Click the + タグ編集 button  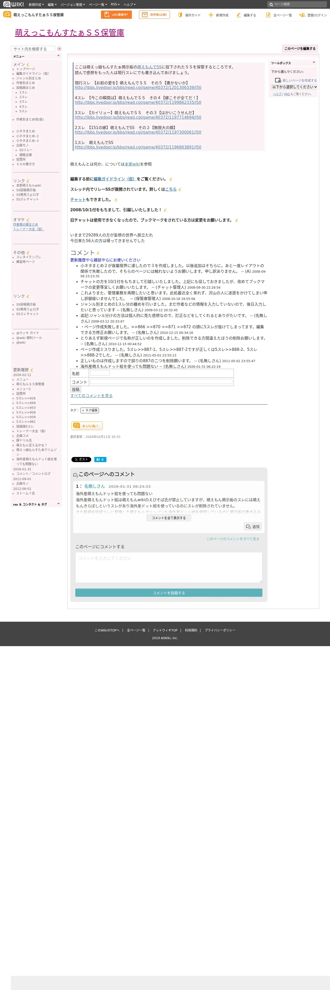(89, 410)
